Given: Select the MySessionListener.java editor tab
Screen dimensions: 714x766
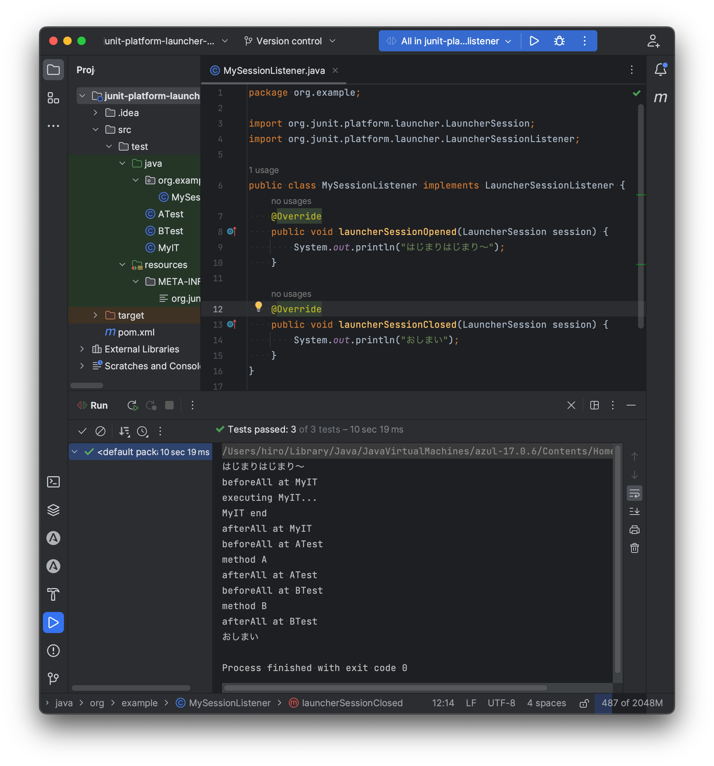Looking at the screenshot, I should (x=273, y=70).
